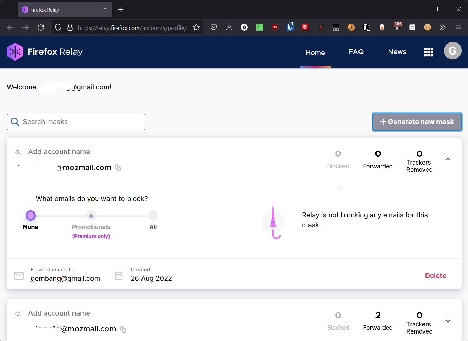Click the Firefox Relay logo
The width and height of the screenshot is (468, 341).
pos(45,52)
